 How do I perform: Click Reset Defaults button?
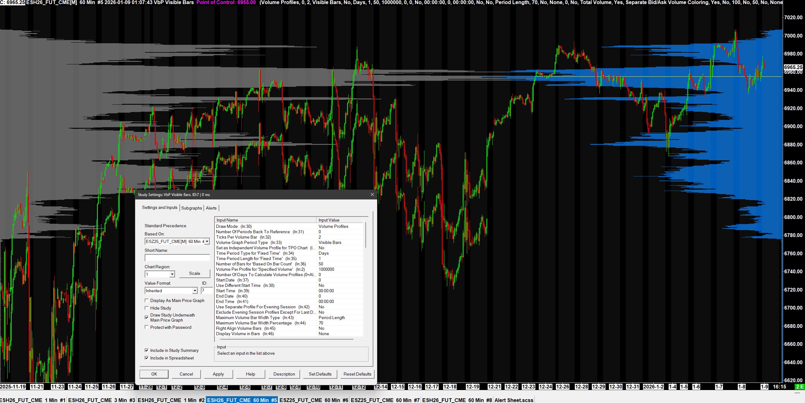tap(357, 374)
